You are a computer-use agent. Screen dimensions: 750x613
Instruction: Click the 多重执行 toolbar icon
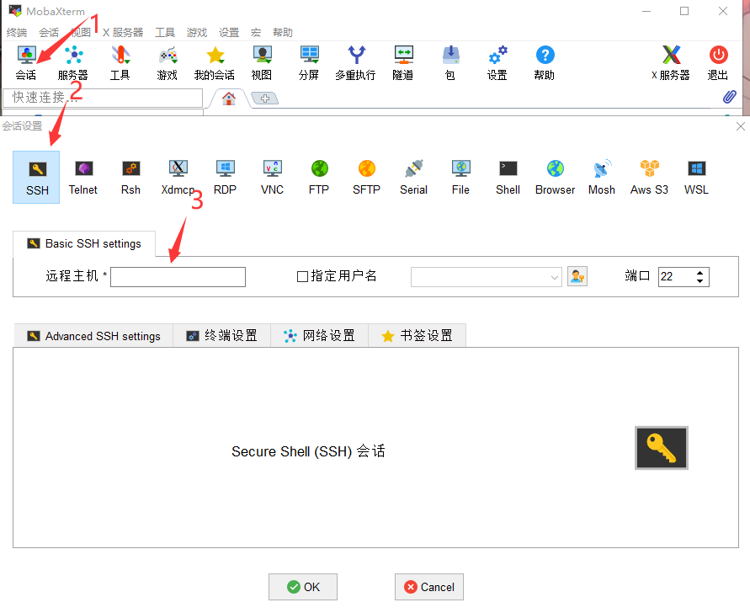(x=355, y=63)
